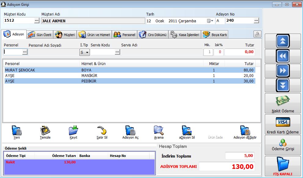The image size is (303, 178).
Task: Click the Müşteri Adı field JALE AKMEN
Action: (x=93, y=21)
